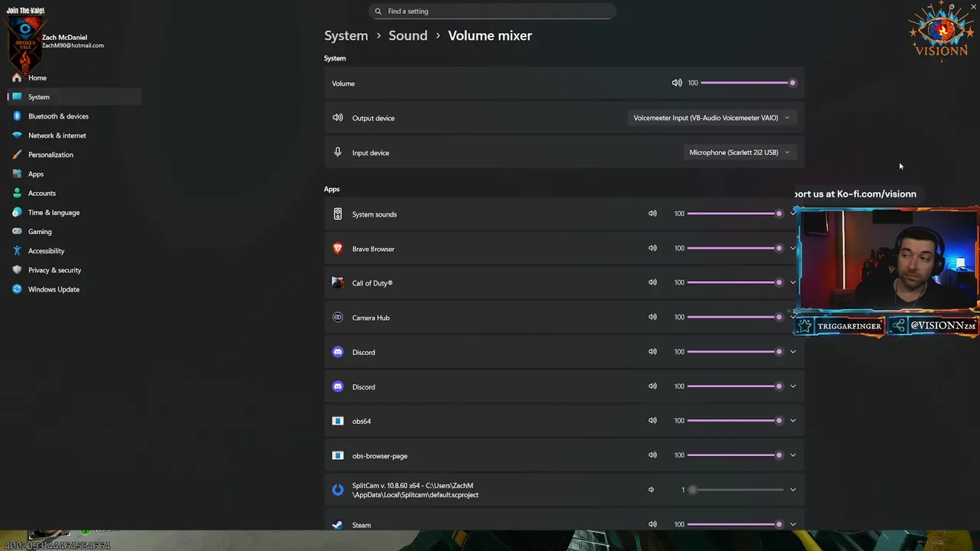Navigate to Sound breadcrumb link
Screen dimensions: 980x551
click(407, 35)
